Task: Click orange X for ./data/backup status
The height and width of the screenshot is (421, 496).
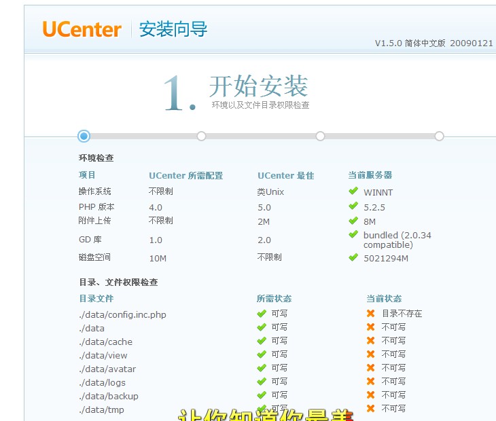Action: 370,395
